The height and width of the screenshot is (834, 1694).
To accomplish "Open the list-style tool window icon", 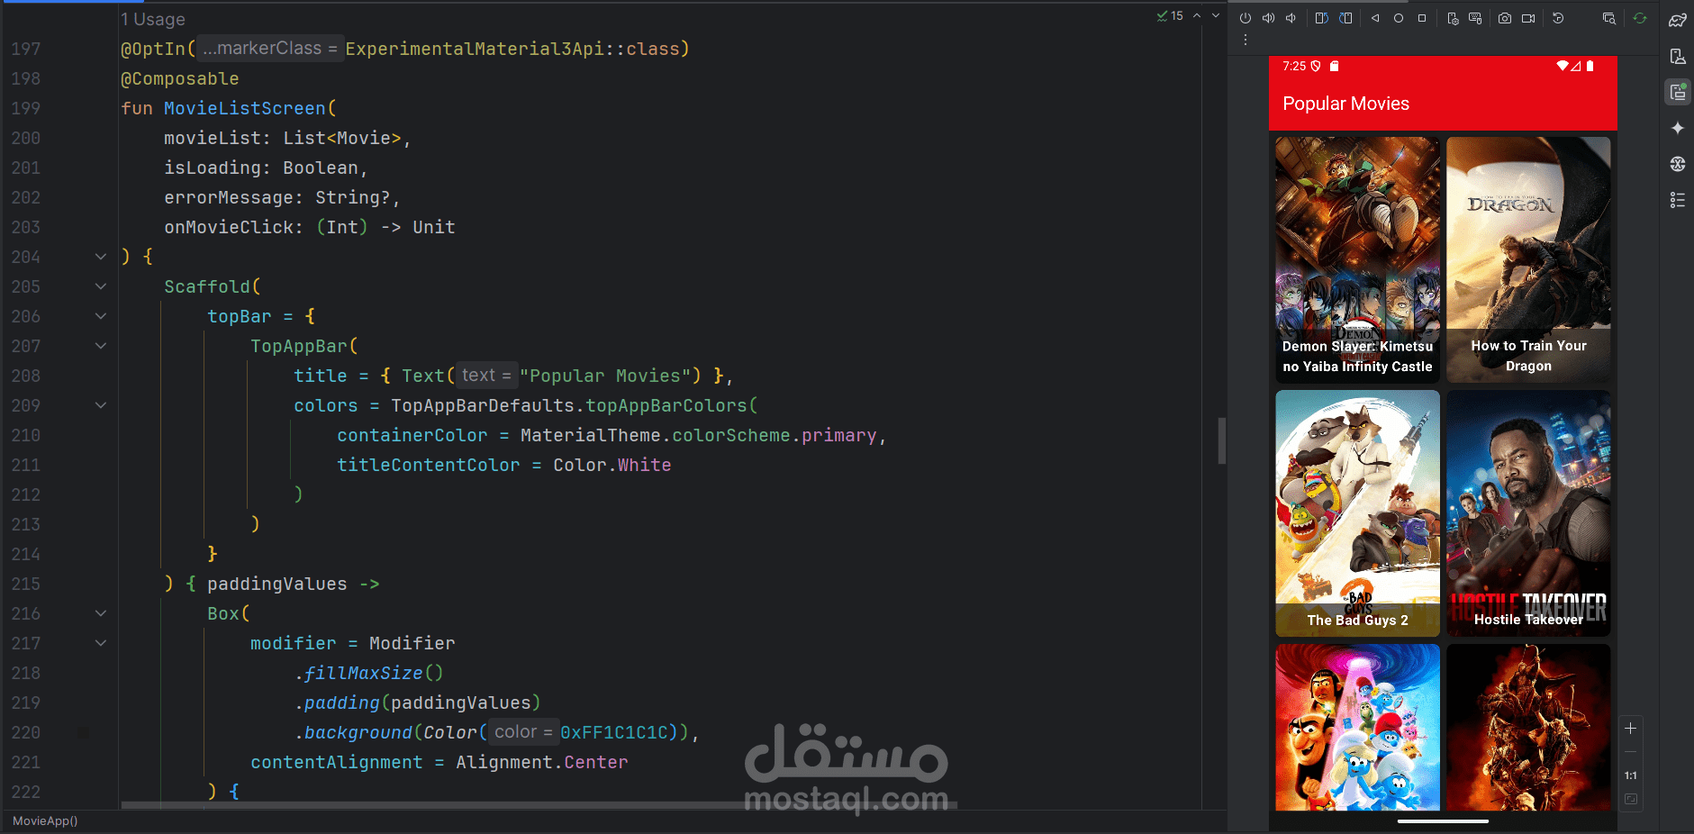I will [1678, 200].
